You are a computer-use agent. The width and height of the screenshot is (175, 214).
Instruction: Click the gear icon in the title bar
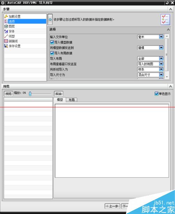coord(2,3)
